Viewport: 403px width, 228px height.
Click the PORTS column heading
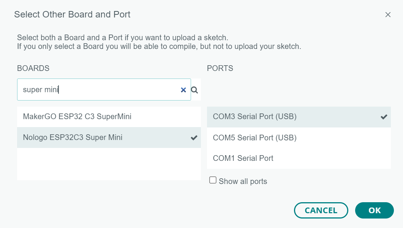coord(220,68)
